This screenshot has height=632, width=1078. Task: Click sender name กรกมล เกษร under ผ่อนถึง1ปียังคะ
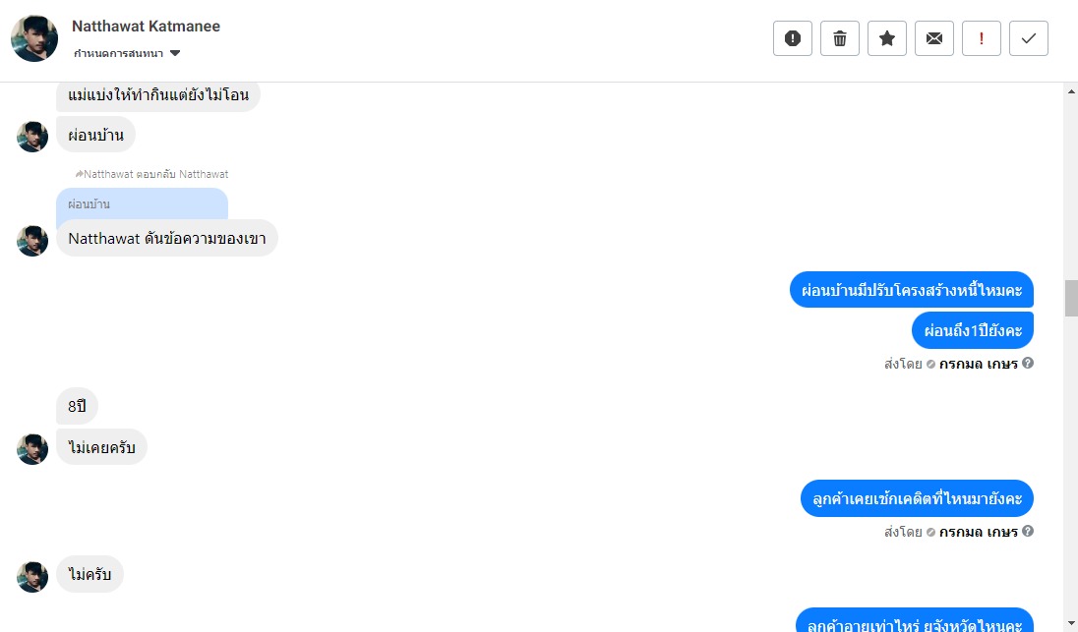[x=979, y=364]
